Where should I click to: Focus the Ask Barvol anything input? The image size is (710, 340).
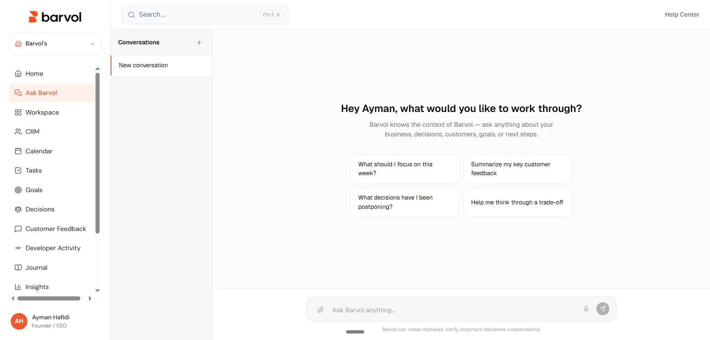click(x=453, y=310)
